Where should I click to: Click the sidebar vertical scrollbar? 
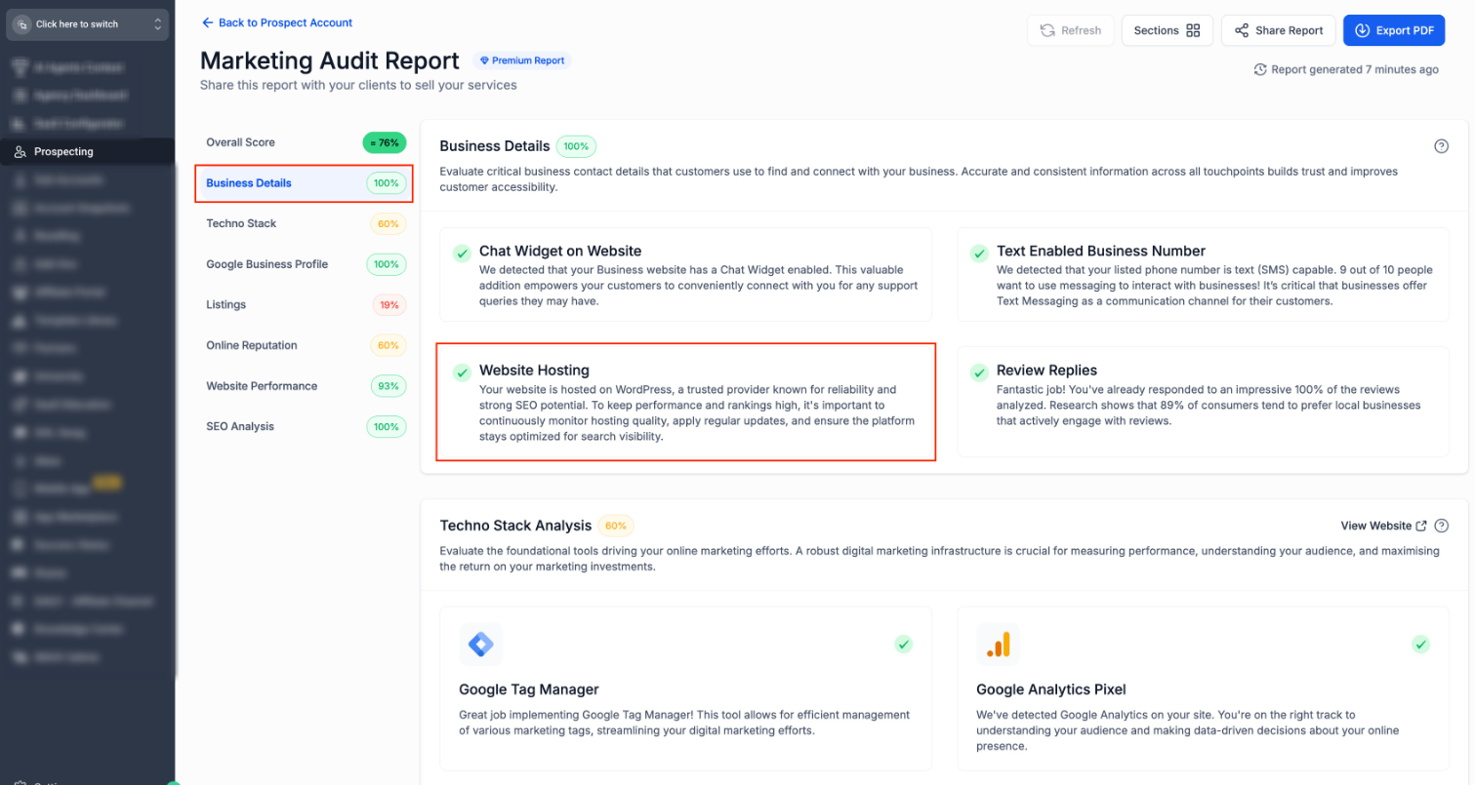coord(177,419)
